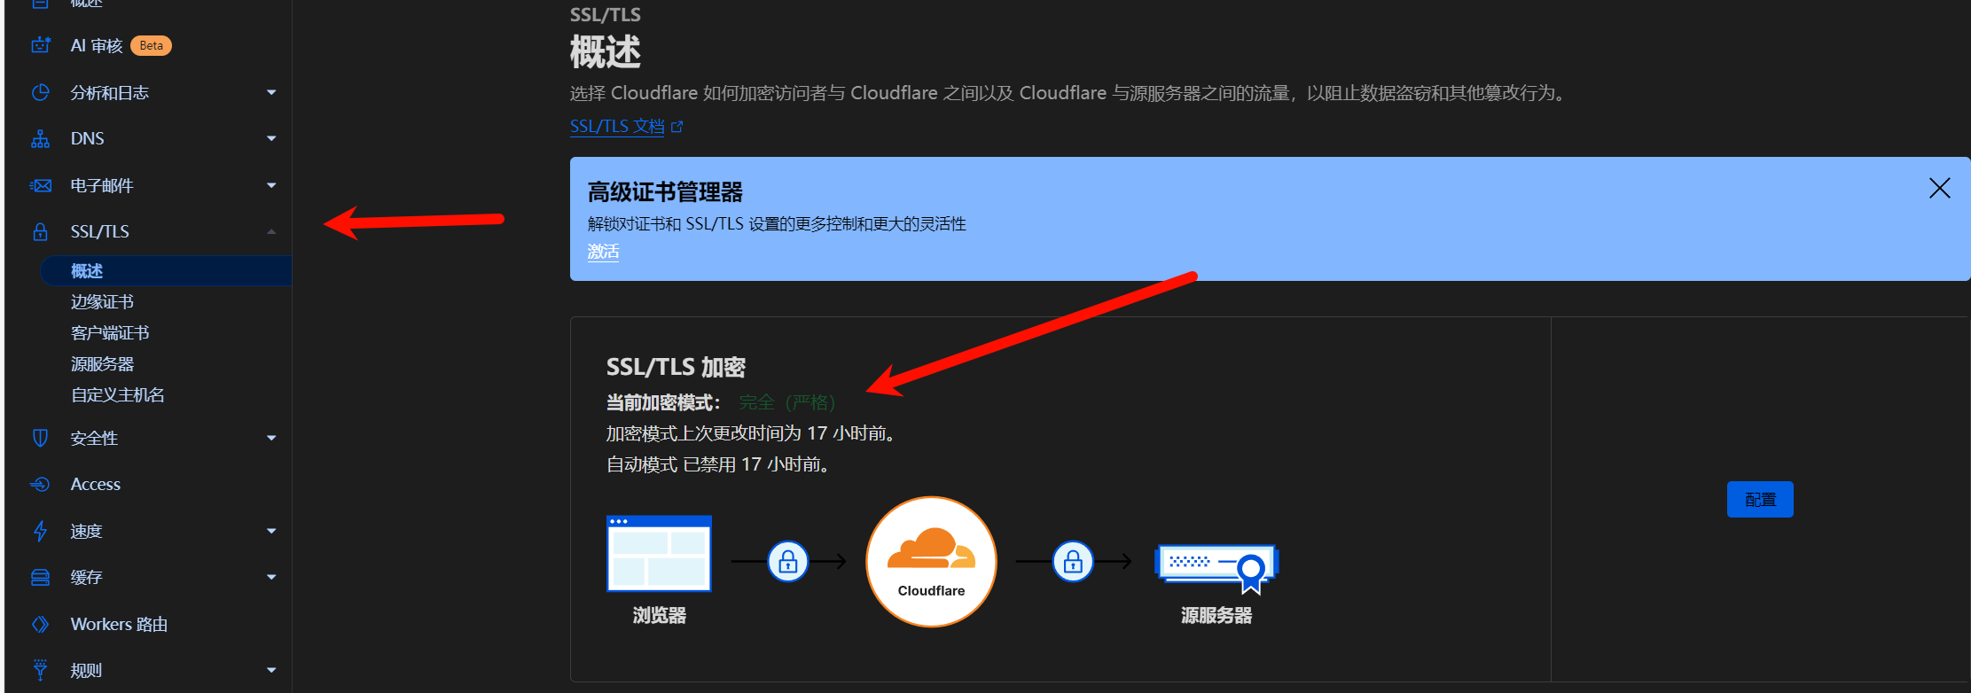Open the Access menu item

pyautogui.click(x=96, y=484)
